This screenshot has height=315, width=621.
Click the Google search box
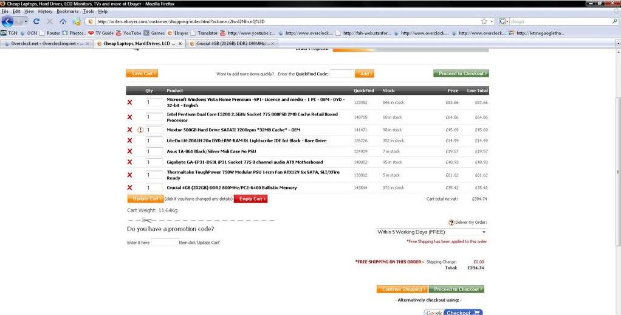click(560, 21)
